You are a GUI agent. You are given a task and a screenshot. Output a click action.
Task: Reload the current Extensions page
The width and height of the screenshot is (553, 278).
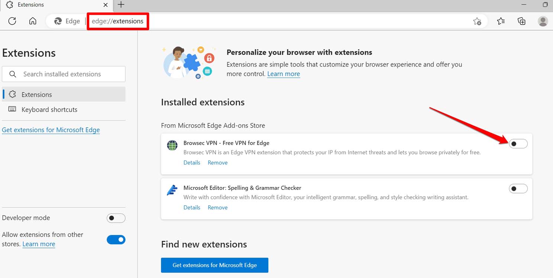pos(12,21)
